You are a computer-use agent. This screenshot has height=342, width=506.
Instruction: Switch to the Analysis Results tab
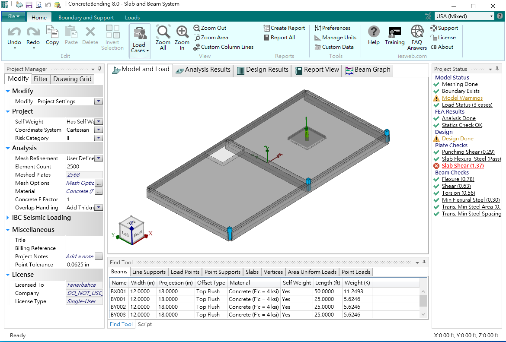point(203,70)
